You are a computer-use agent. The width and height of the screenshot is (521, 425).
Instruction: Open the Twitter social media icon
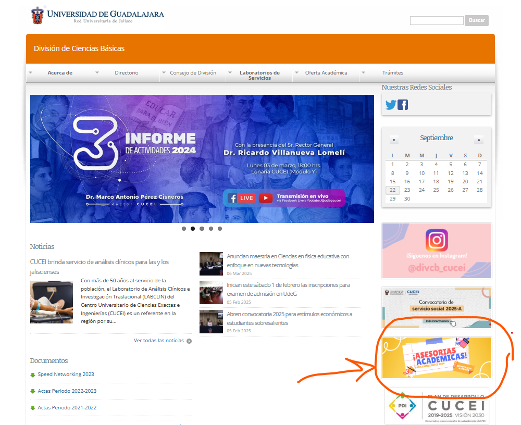391,105
